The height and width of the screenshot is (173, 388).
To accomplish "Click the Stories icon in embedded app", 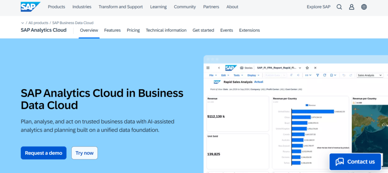I will pos(242,68).
